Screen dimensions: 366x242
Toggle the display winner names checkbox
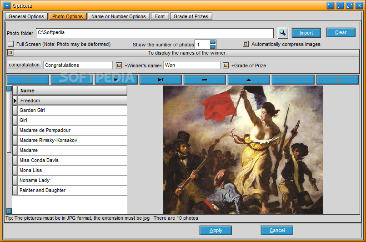pyautogui.click(x=10, y=53)
